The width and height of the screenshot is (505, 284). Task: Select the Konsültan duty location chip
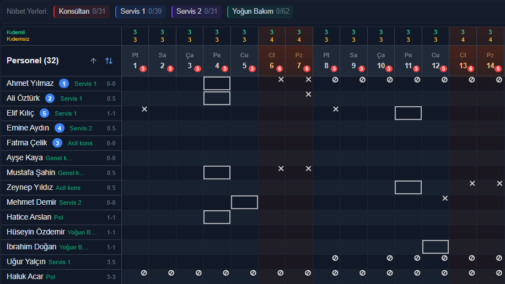coord(82,12)
